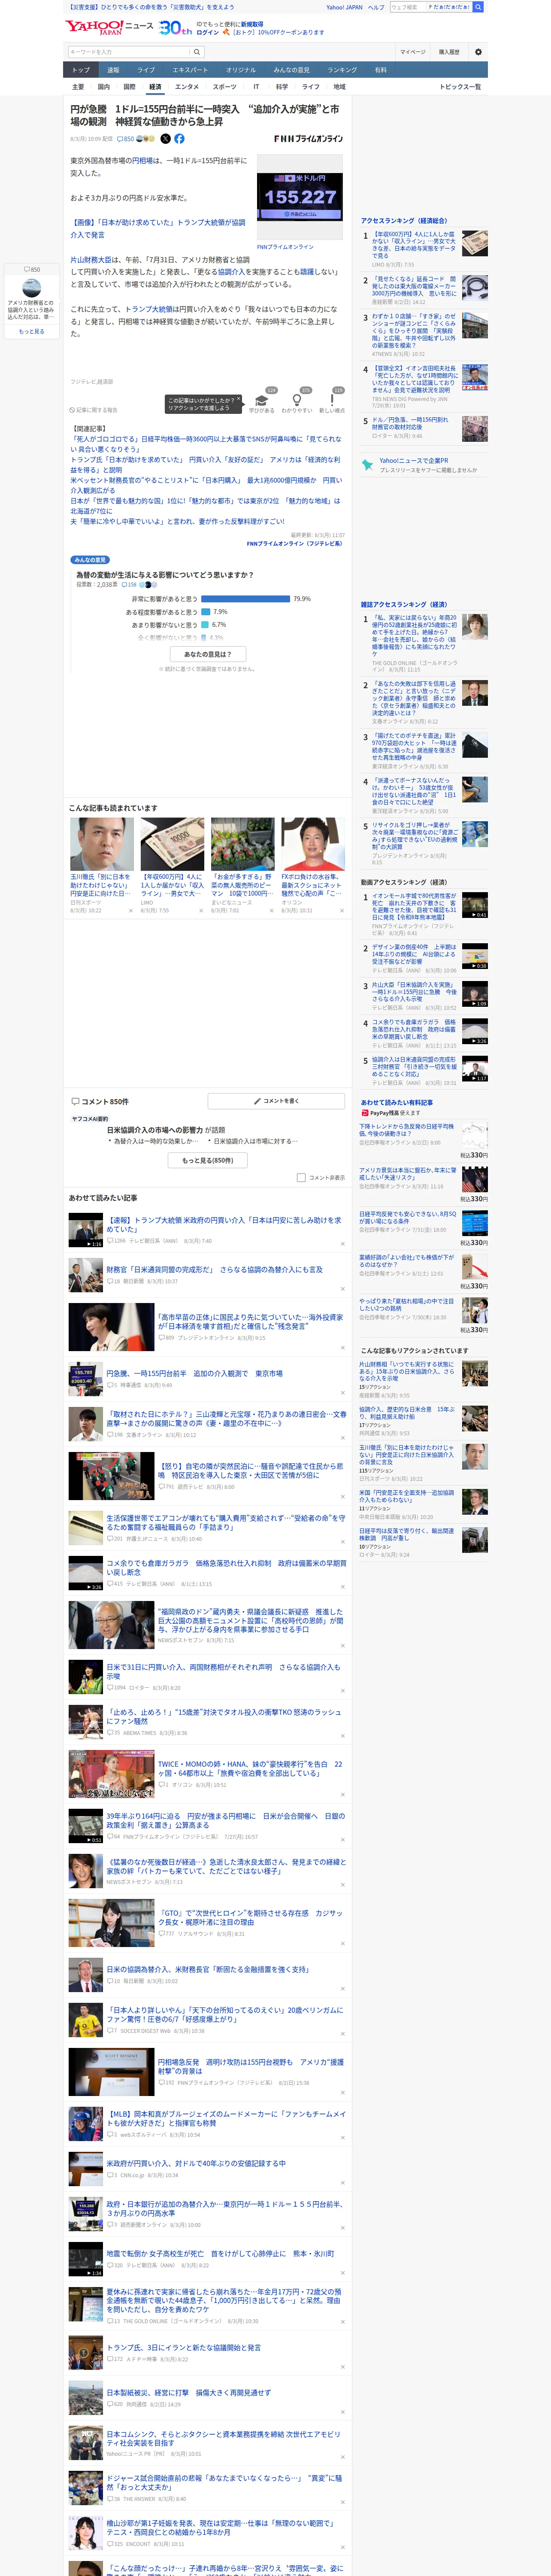
Task: React with 新しい視点 exclamation icon
Action: pyautogui.click(x=332, y=400)
